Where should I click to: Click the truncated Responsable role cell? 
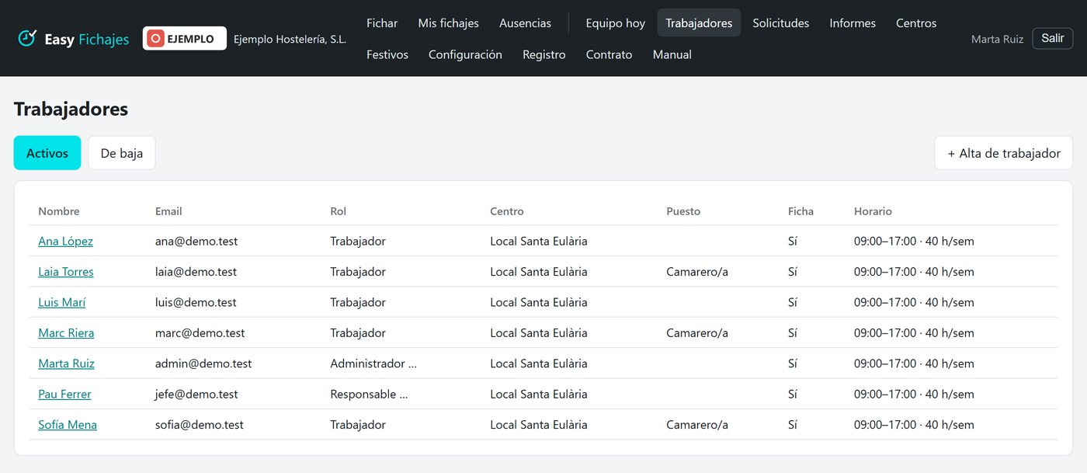(x=370, y=395)
